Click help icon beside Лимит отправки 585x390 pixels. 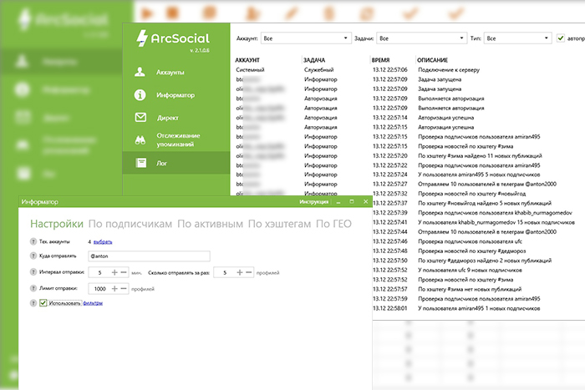(33, 288)
